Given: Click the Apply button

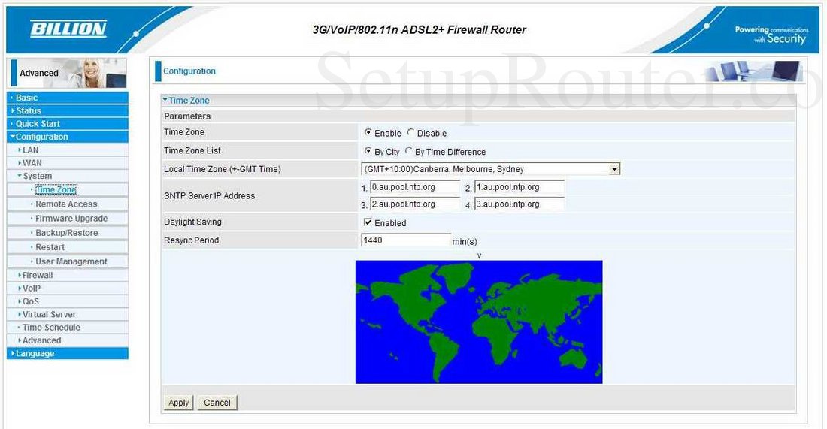Looking at the screenshot, I should [178, 403].
